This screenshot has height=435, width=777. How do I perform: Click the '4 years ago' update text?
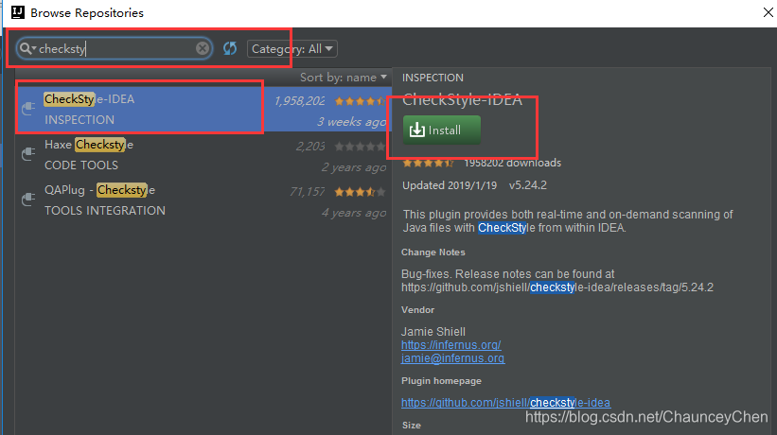click(354, 213)
